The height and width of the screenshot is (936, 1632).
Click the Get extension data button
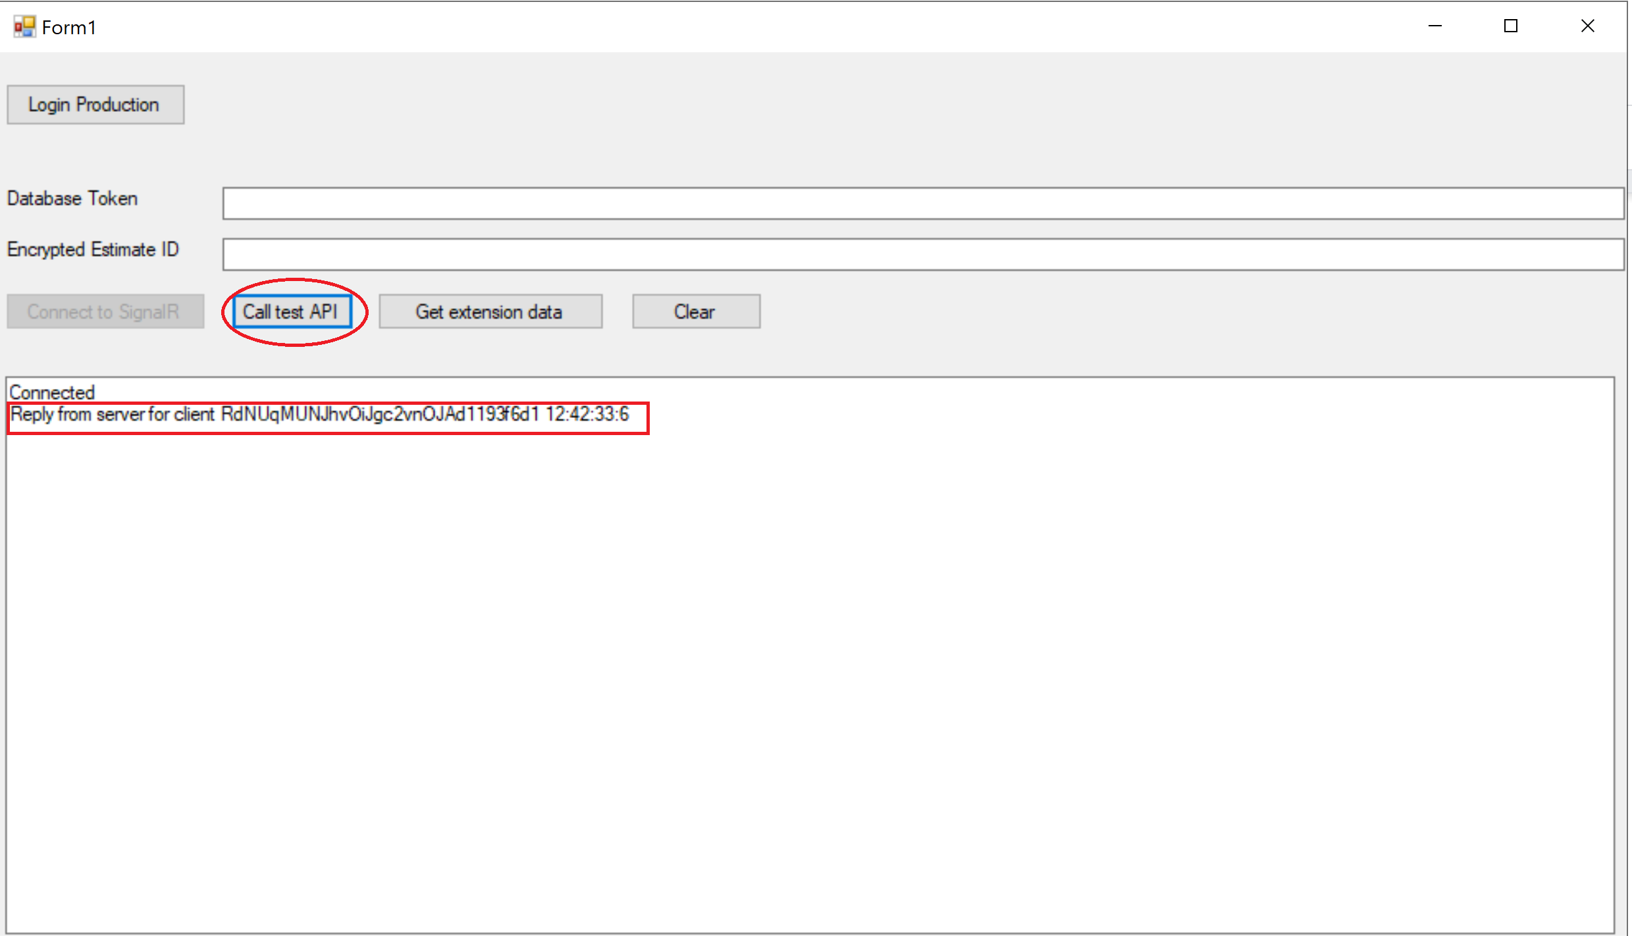click(x=490, y=311)
